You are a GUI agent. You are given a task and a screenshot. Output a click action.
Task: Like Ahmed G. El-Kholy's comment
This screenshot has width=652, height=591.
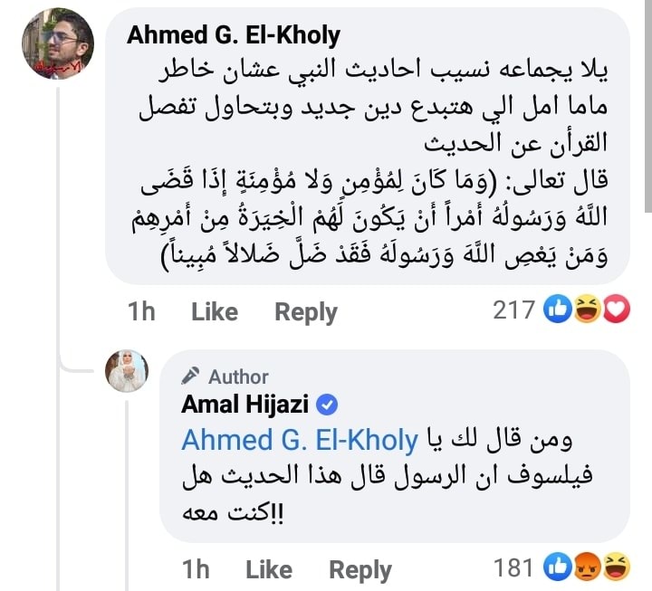215,311
